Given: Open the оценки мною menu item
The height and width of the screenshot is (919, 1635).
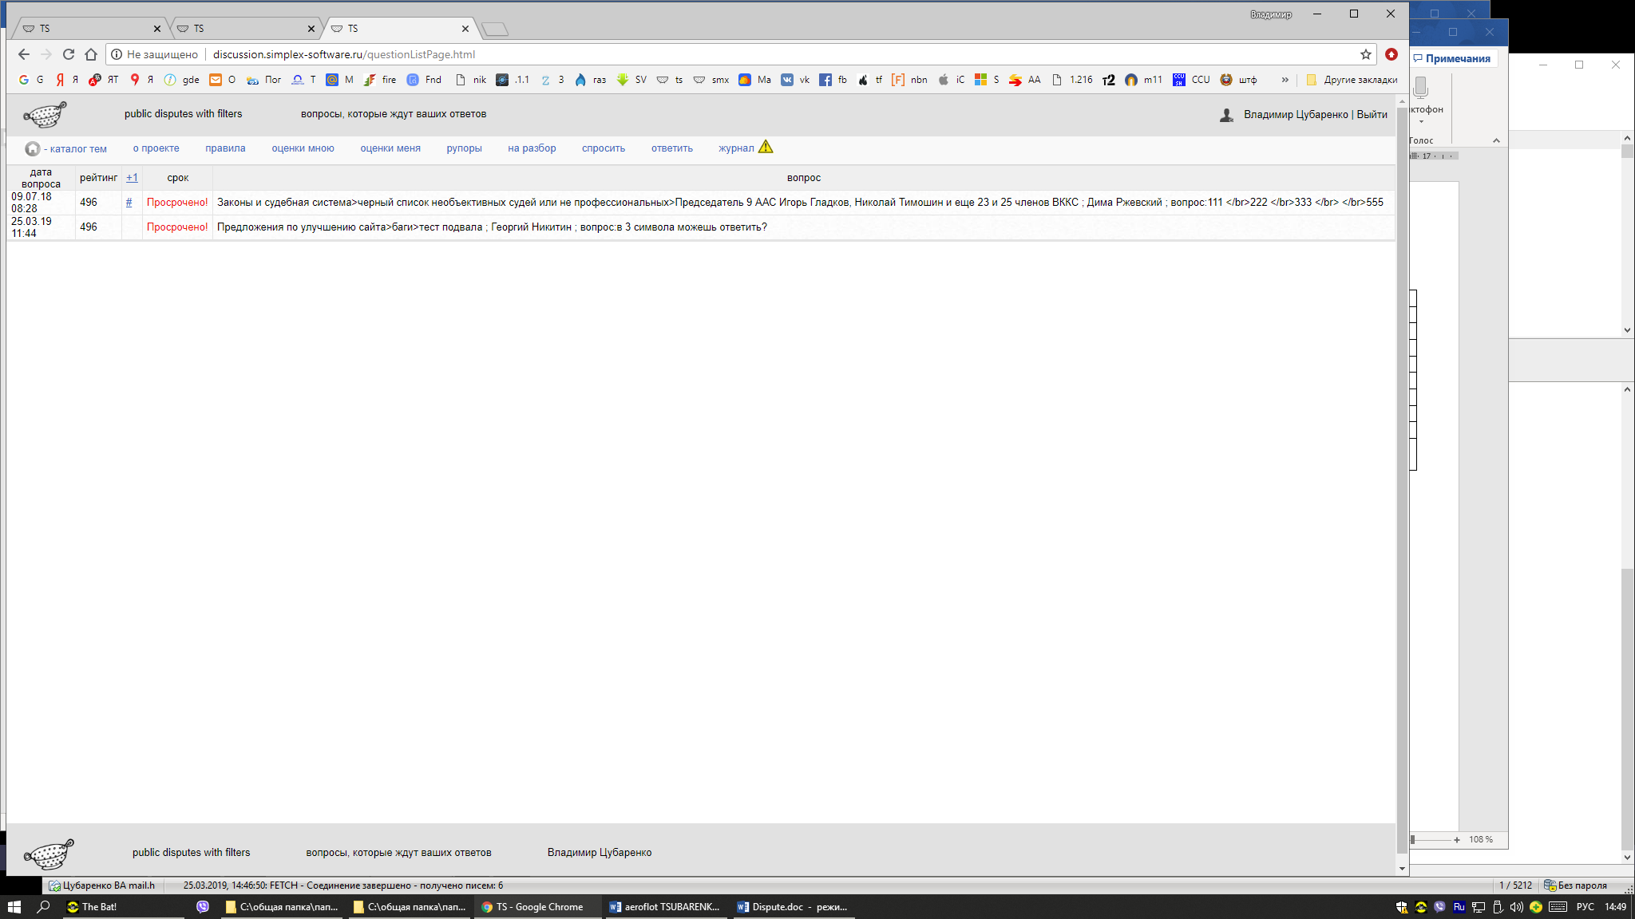Looking at the screenshot, I should point(303,148).
